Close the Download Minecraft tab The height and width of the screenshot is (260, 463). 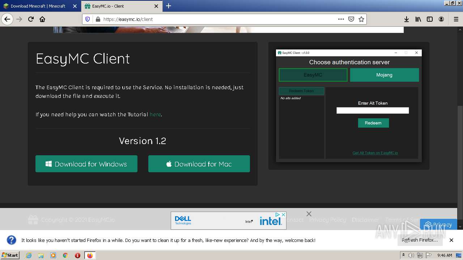[75, 6]
